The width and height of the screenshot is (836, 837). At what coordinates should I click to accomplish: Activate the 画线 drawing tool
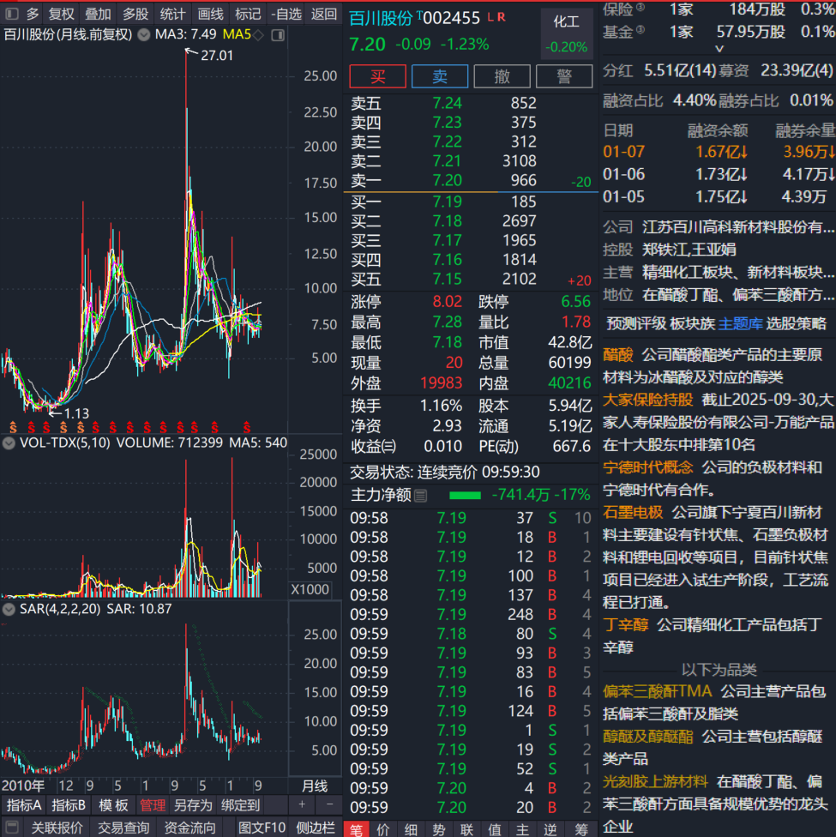(210, 14)
